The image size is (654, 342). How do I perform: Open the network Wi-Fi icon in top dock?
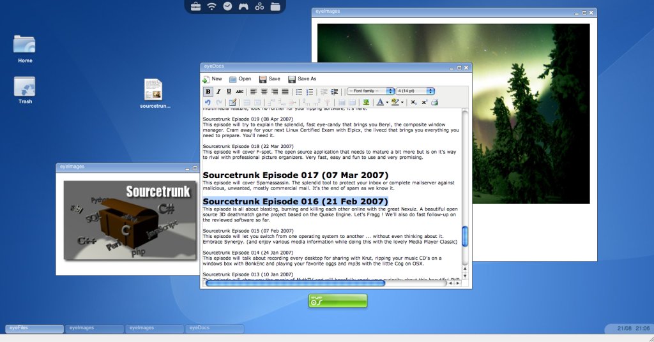click(x=212, y=6)
